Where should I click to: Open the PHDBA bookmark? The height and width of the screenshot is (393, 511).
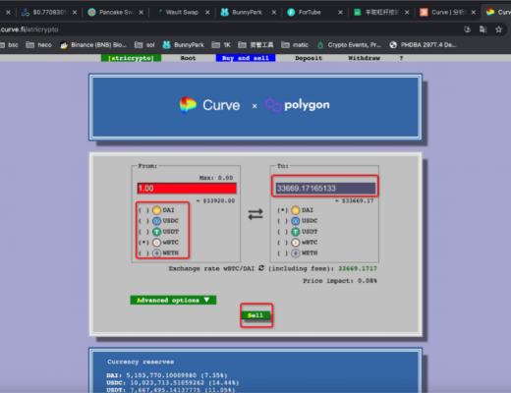(424, 45)
